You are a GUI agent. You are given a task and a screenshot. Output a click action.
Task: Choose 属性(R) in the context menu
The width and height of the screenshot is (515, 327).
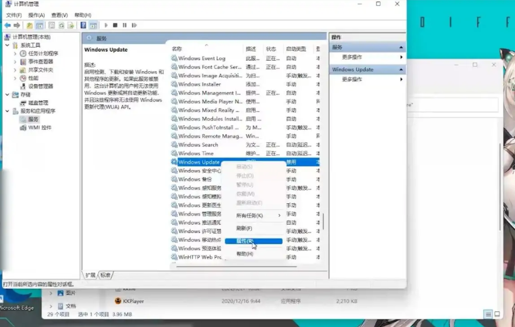pos(253,241)
